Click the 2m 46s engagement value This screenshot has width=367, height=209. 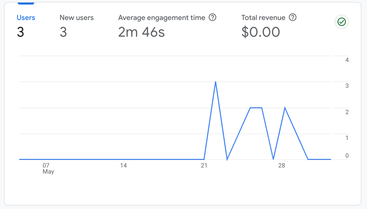pyautogui.click(x=141, y=32)
